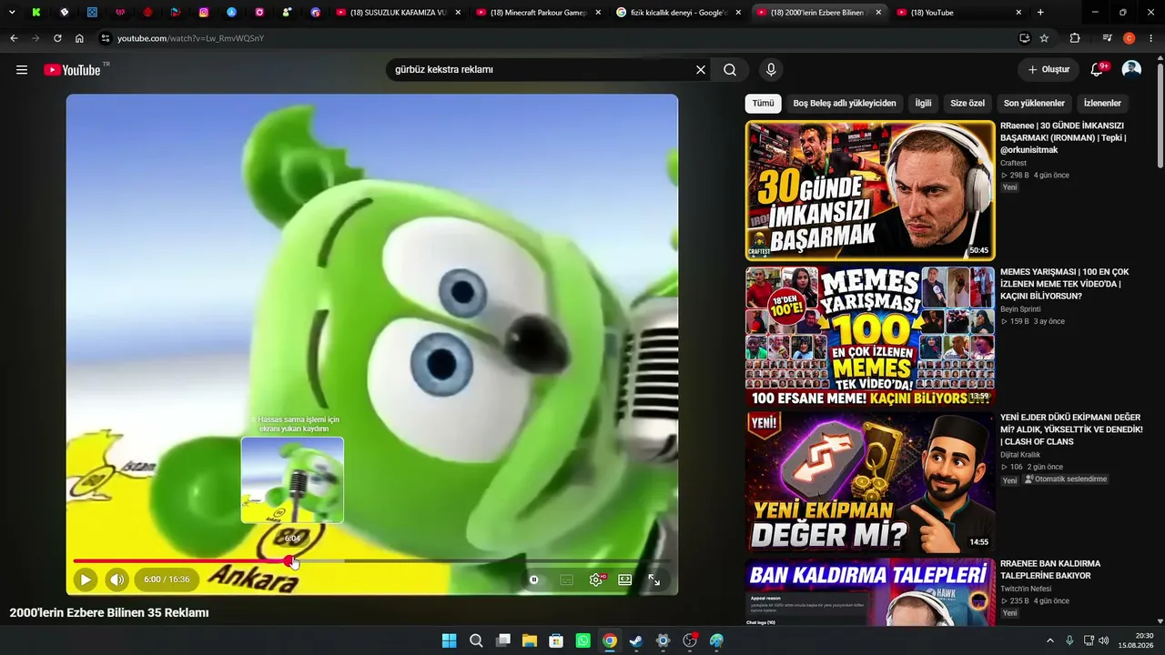Open the YENİ EJDER DÜKÜ EKİPMANI title link

[x=1071, y=429]
